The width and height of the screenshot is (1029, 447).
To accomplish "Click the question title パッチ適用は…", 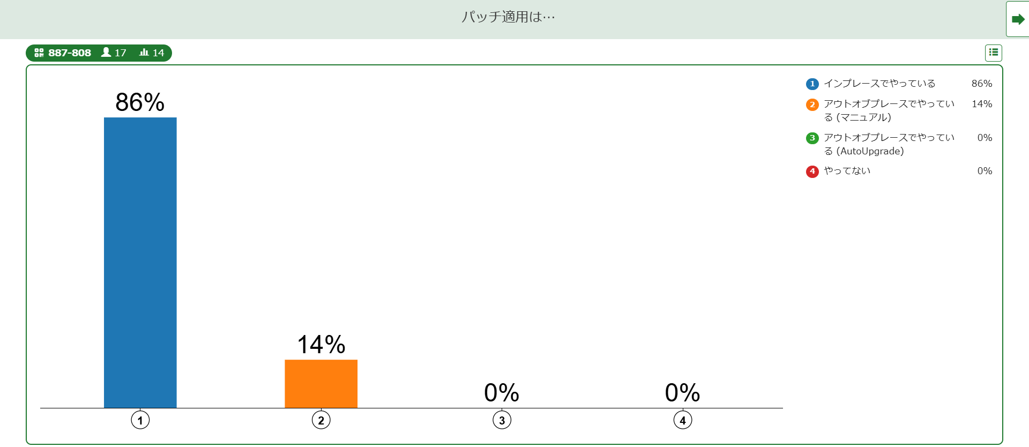I will [509, 17].
